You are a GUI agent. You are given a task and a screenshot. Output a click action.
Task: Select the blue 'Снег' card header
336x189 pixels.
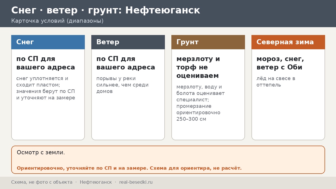click(48, 42)
